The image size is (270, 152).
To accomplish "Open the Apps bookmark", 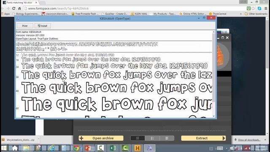I will pos(5,14).
